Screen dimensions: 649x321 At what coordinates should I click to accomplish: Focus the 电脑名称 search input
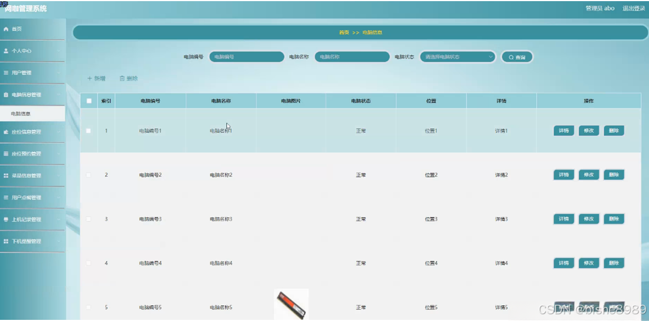click(352, 57)
